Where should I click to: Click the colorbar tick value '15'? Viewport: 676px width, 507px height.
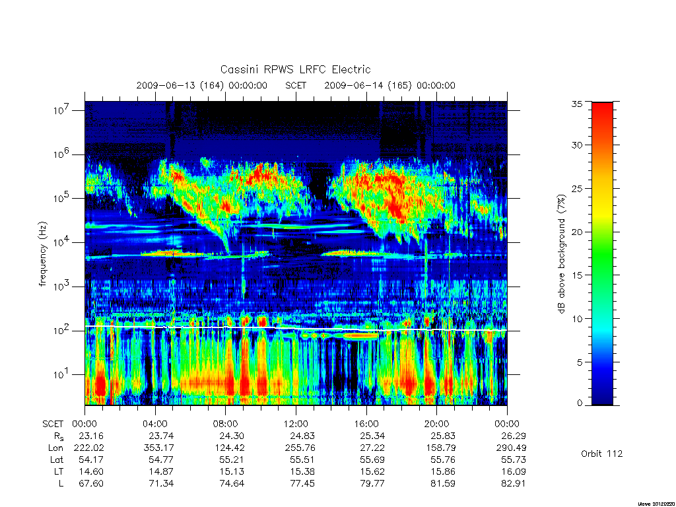tap(576, 275)
